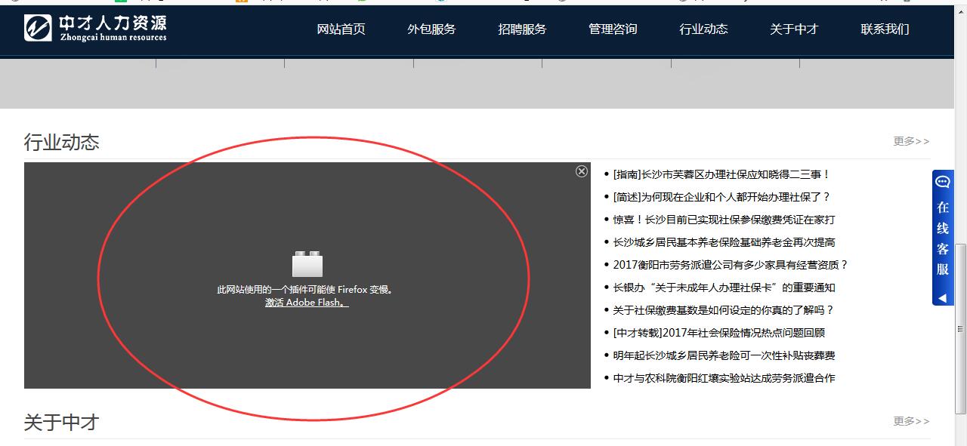The height and width of the screenshot is (446, 967).
Task: Click 更多>> beside 关于中才 heading
Action: (911, 421)
